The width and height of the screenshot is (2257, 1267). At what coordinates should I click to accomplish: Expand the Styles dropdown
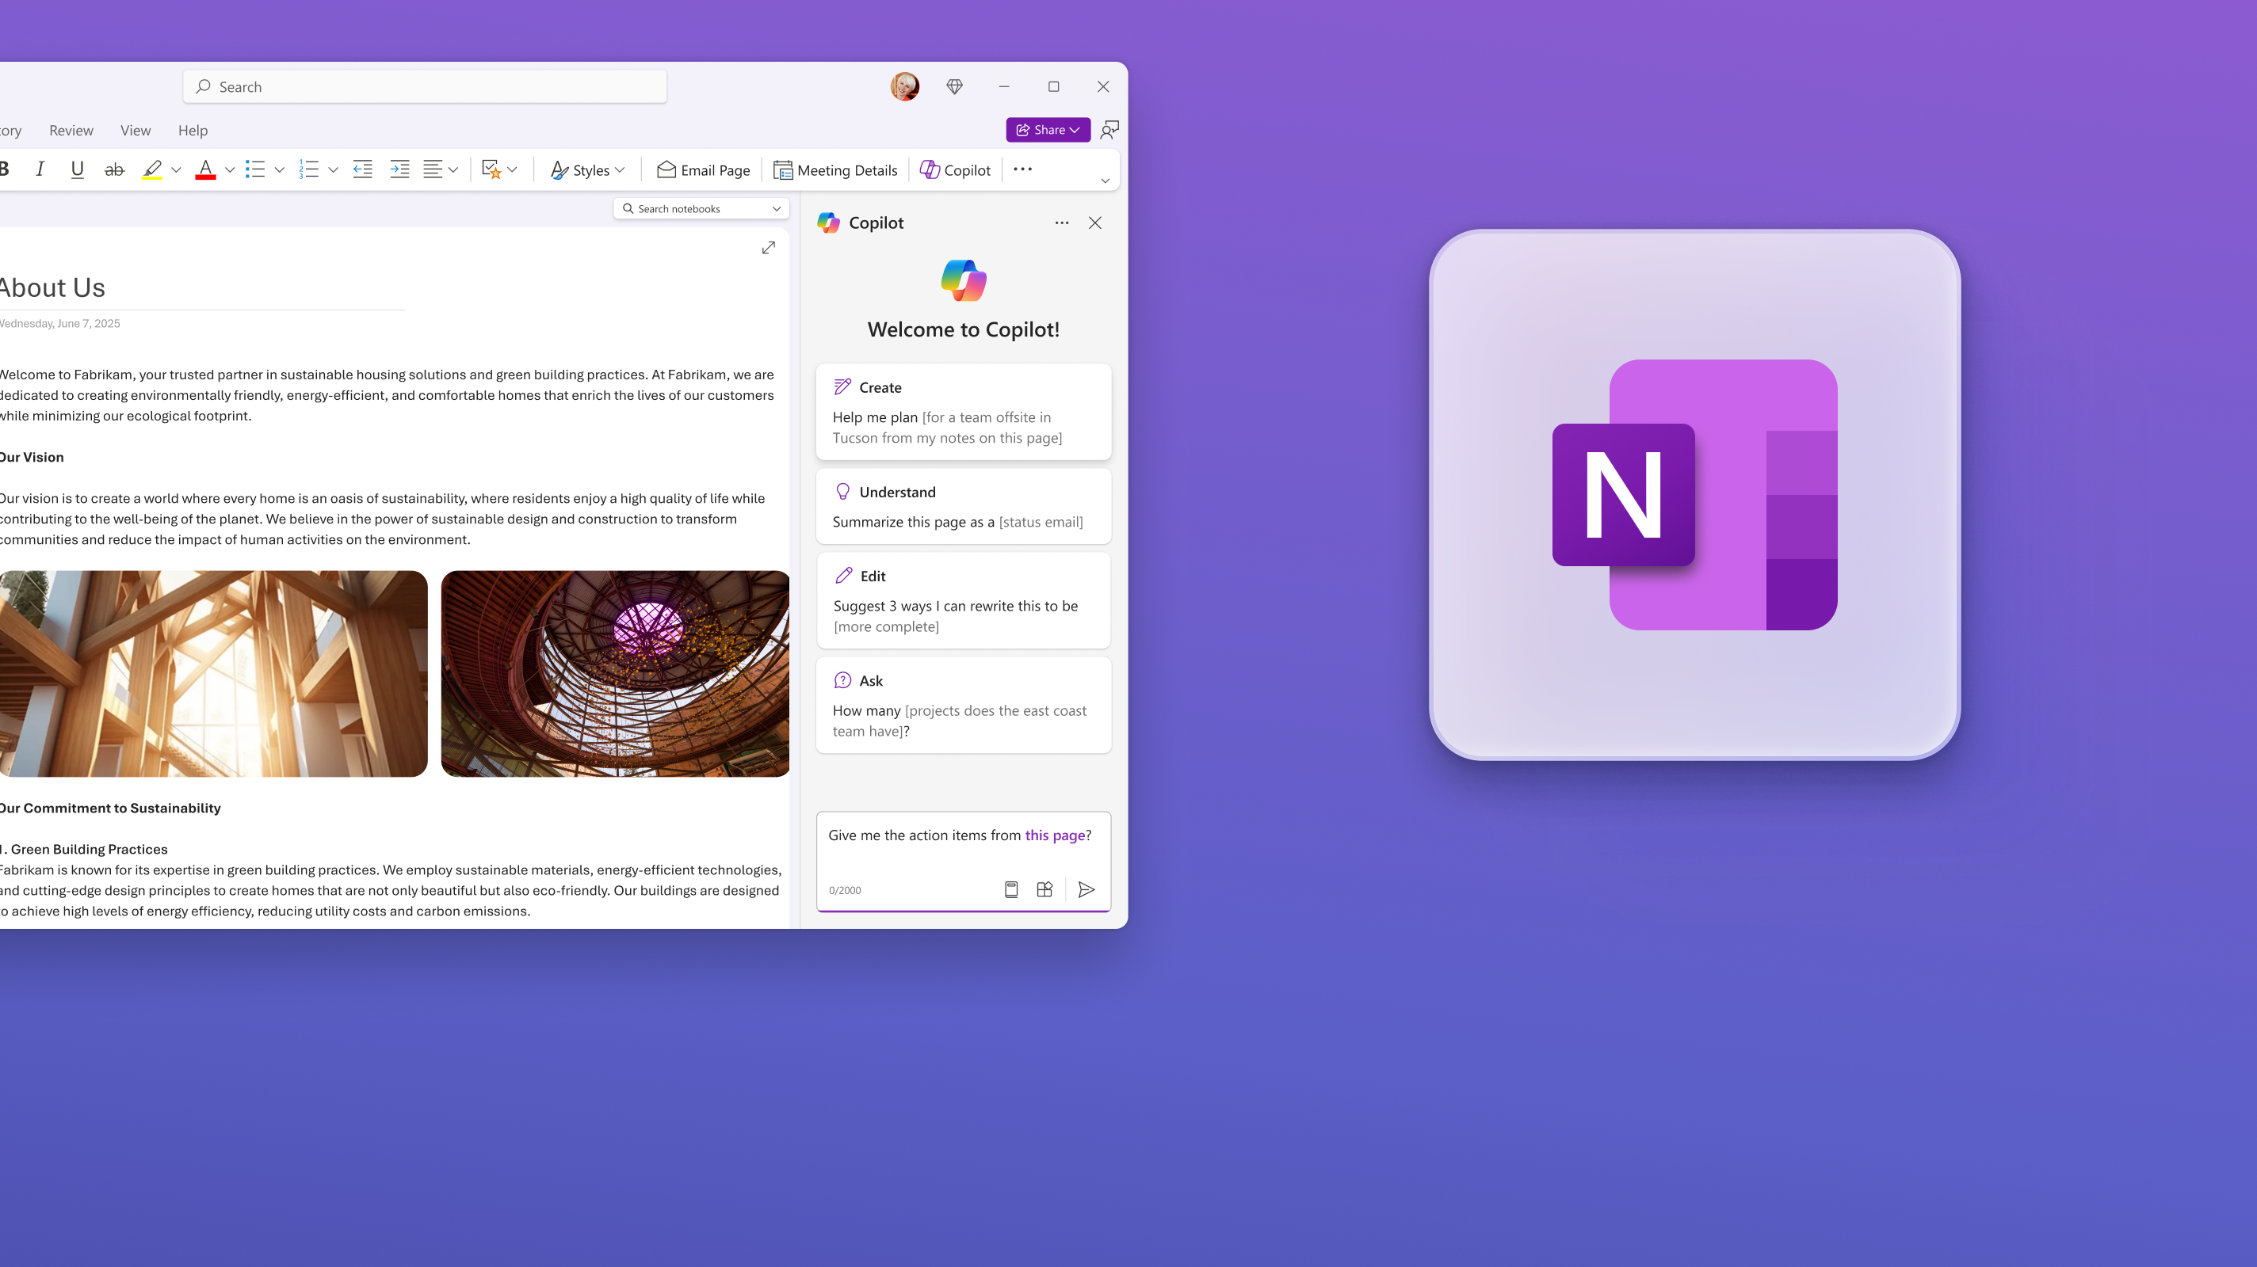[621, 169]
